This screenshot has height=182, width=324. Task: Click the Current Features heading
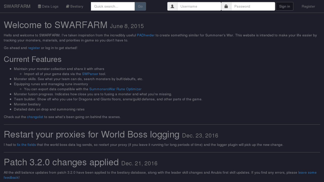pos(33,59)
